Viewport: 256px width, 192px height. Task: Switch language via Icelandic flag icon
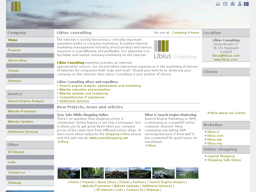pos(246,4)
